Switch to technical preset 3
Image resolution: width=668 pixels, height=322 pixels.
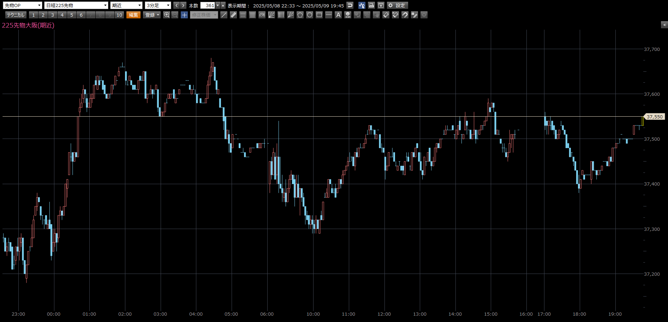[53, 15]
